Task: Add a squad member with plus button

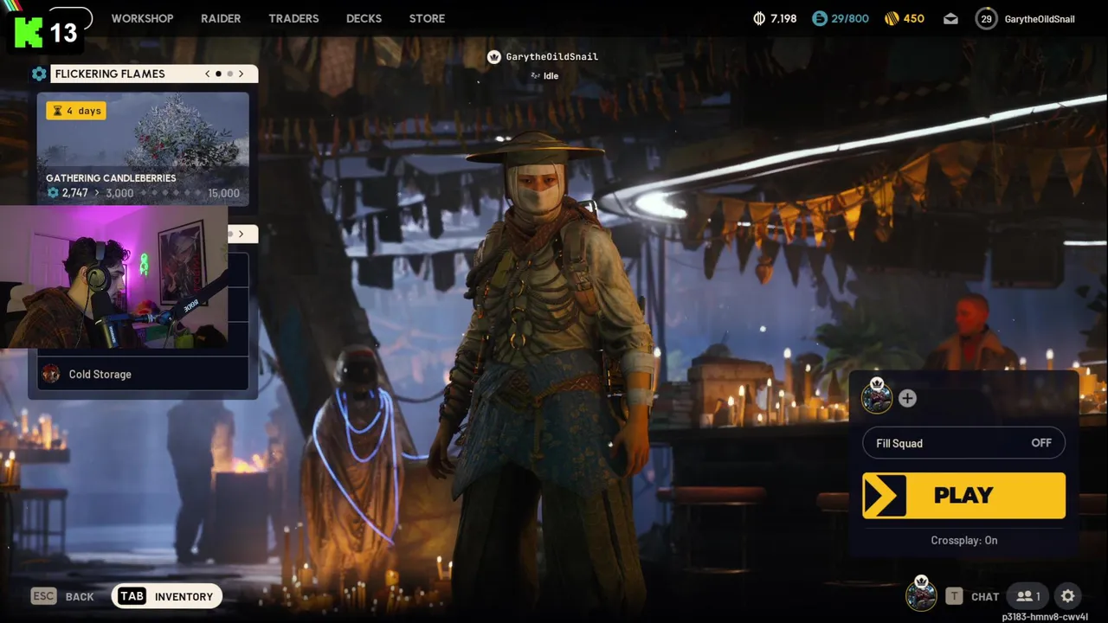Action: 907,398
